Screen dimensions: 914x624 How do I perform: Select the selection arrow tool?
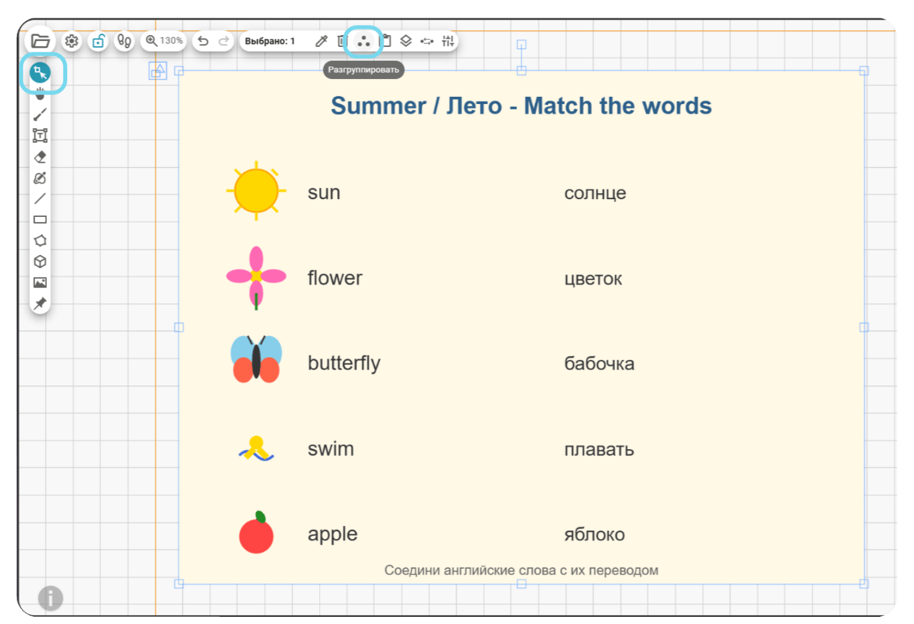click(x=40, y=73)
